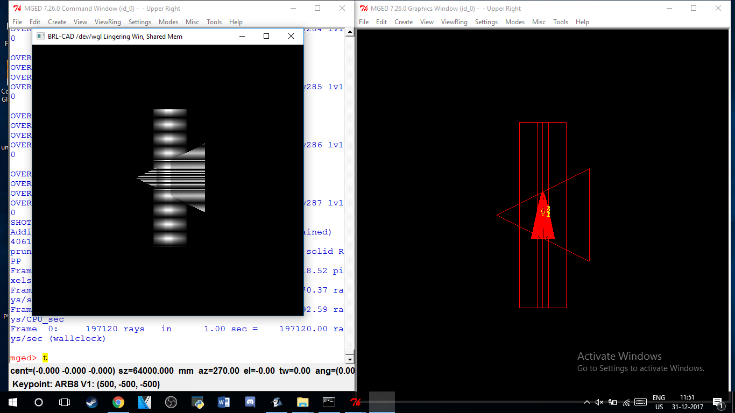Open Settings menu in Command Window
Viewport: 735px width, 413px height.
[140, 22]
